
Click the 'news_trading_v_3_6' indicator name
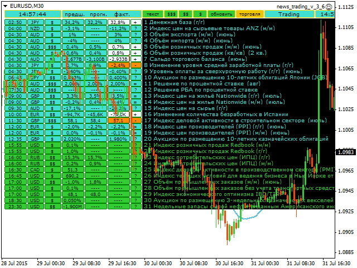pyautogui.click(x=301, y=7)
